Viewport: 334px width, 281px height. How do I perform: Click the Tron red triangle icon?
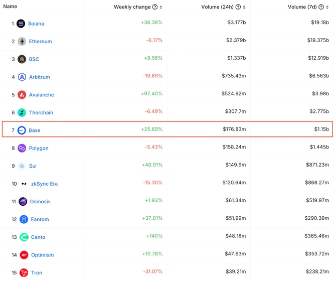pos(24,272)
